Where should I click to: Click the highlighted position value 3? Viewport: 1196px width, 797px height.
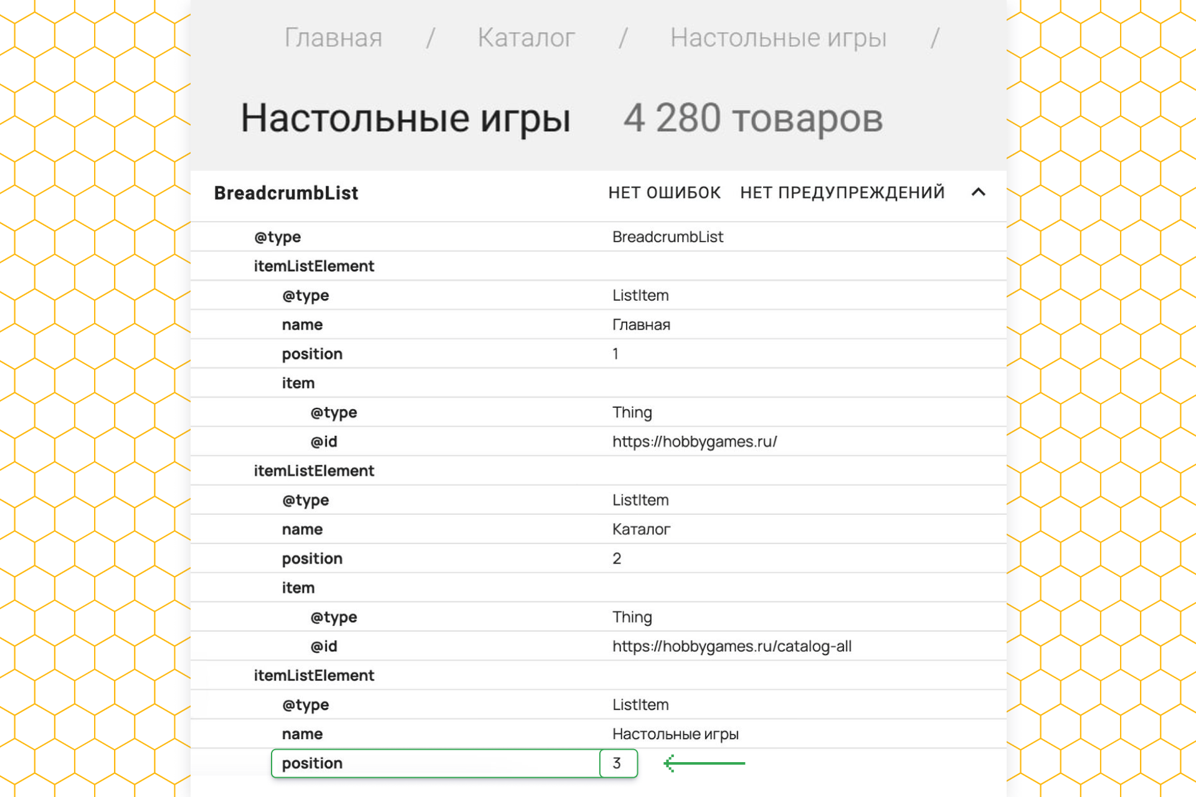[x=617, y=763]
